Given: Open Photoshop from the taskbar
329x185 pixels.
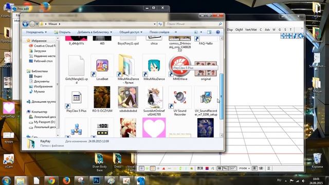Looking at the screenshot, I should pyautogui.click(x=96, y=180).
